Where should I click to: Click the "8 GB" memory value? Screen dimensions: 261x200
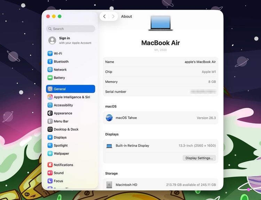coord(212,82)
